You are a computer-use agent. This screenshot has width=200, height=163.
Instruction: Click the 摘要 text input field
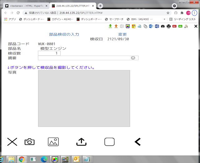(84, 58)
